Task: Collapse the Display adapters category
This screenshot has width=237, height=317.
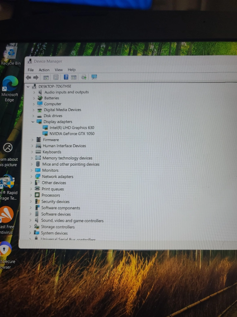Action: pyautogui.click(x=33, y=122)
